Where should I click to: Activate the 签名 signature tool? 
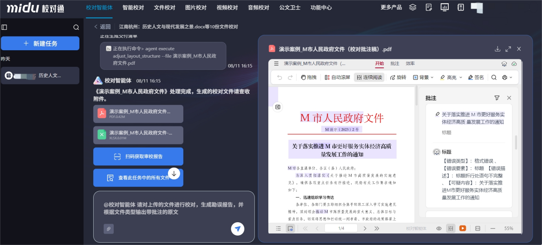(x=476, y=77)
